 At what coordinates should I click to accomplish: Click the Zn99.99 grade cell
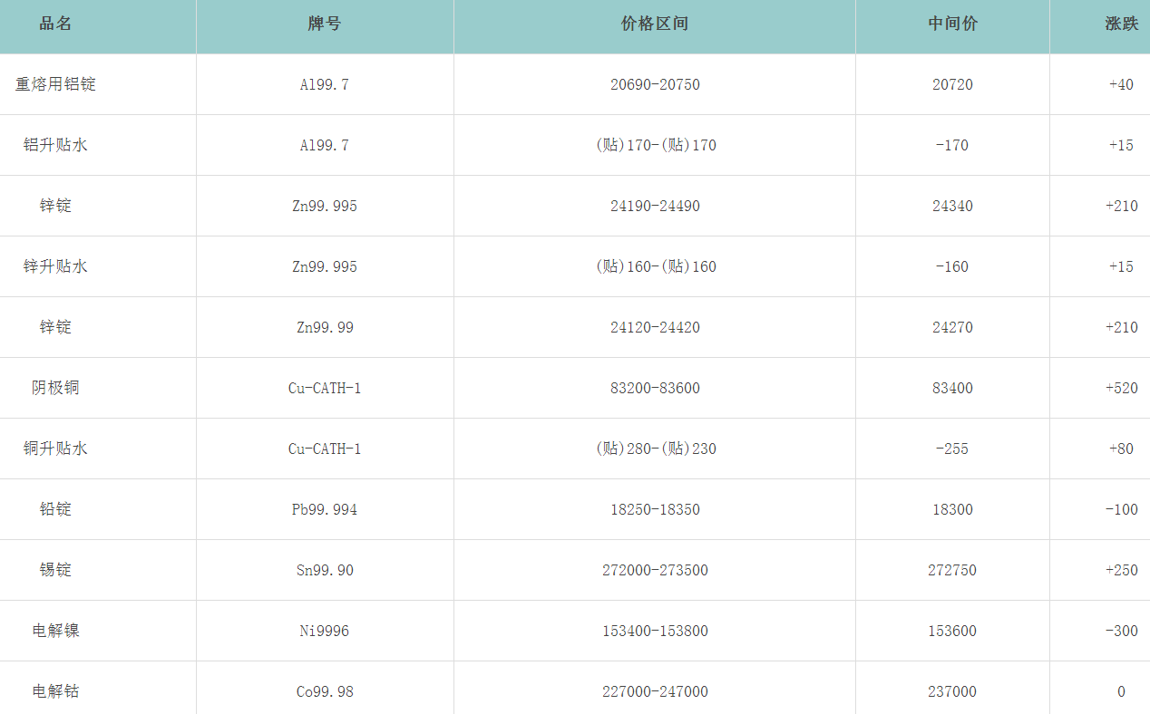click(325, 327)
